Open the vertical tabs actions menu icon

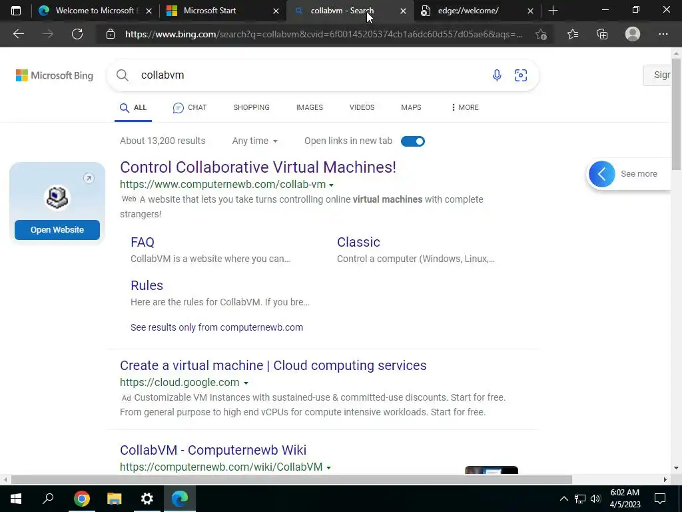click(16, 11)
